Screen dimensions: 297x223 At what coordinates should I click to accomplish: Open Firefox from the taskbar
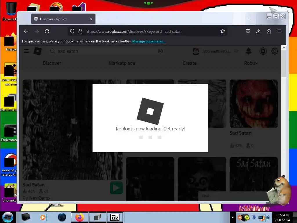coord(80,217)
